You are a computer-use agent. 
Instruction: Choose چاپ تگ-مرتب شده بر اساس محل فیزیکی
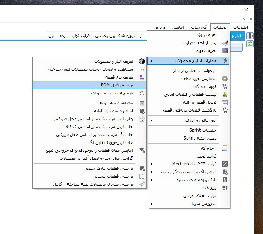(90, 135)
